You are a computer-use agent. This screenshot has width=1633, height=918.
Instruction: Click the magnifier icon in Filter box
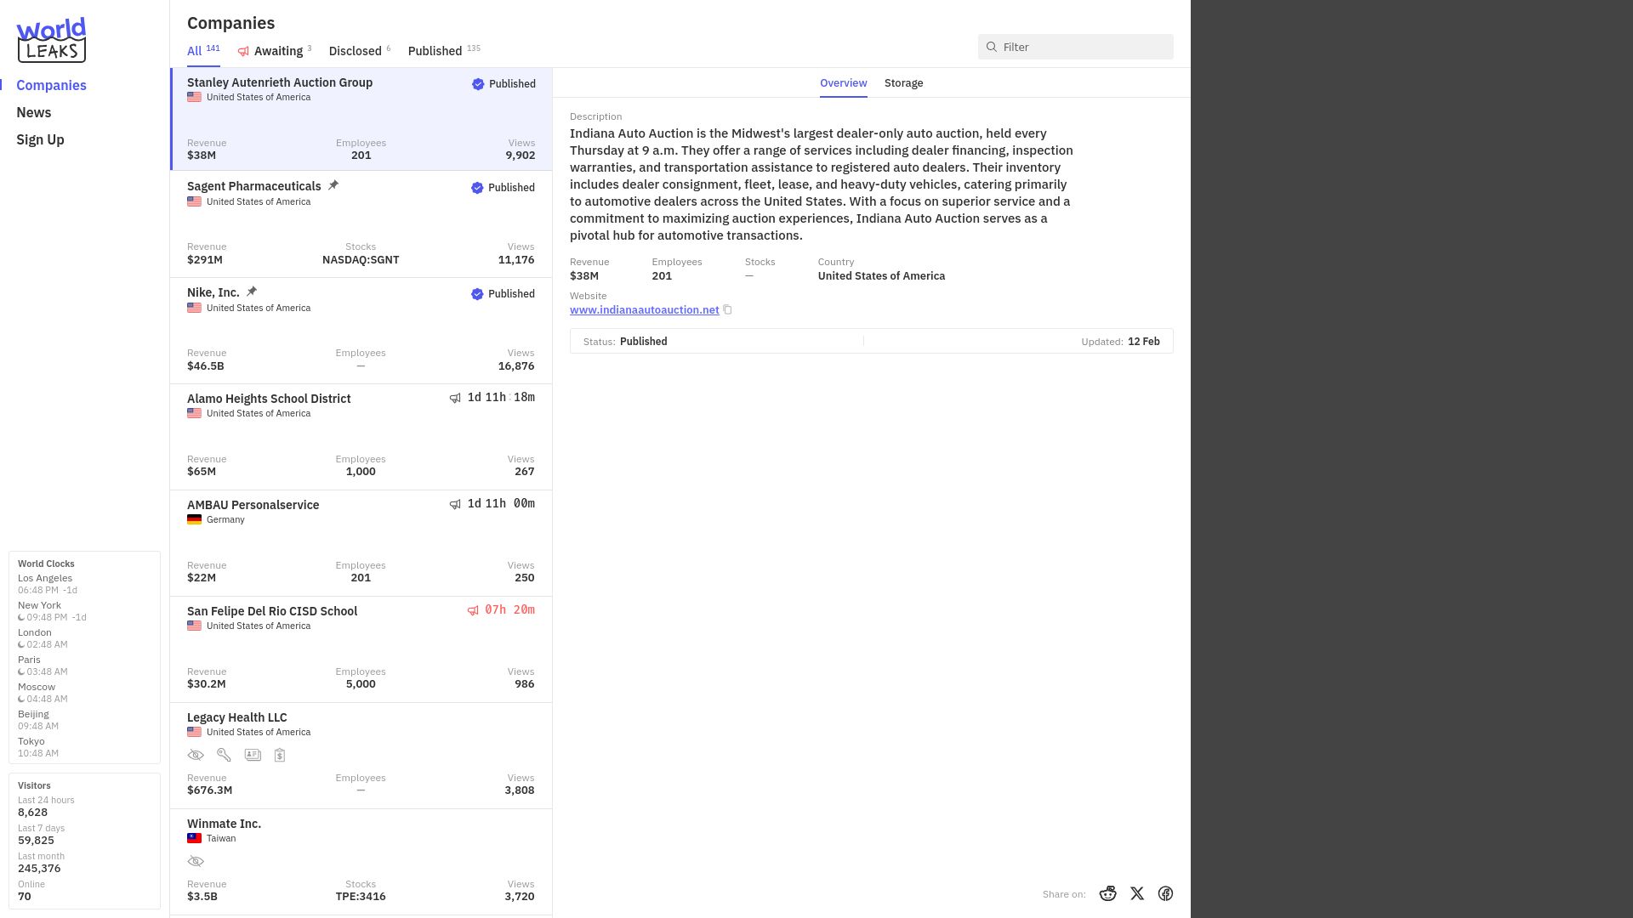click(x=991, y=47)
